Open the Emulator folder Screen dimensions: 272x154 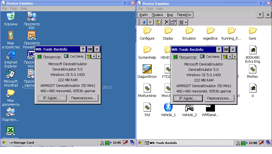pyautogui.click(x=189, y=34)
